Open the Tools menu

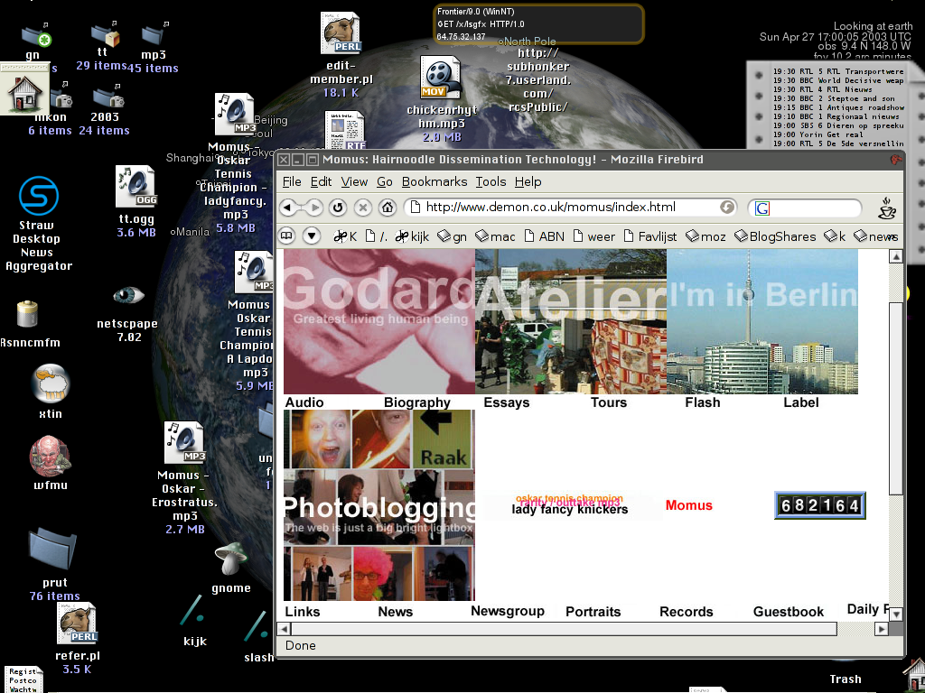pyautogui.click(x=491, y=181)
